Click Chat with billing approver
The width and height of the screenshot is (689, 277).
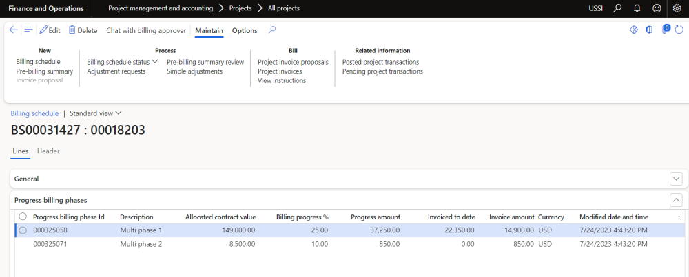pyautogui.click(x=146, y=30)
